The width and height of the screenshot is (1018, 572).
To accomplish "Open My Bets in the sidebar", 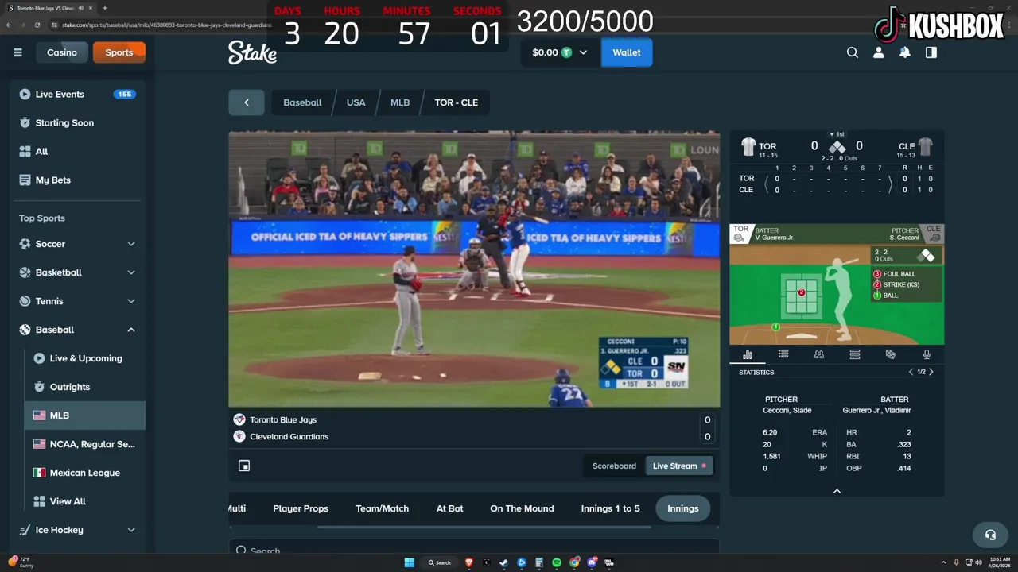I will tap(78, 180).
